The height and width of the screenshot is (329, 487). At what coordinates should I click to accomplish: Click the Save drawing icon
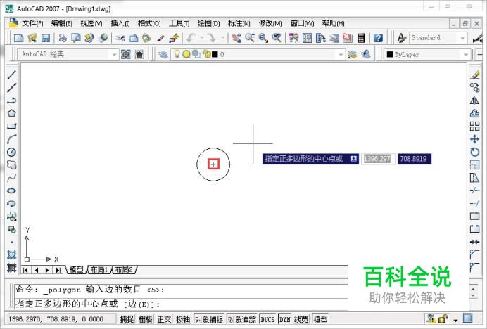(46, 38)
